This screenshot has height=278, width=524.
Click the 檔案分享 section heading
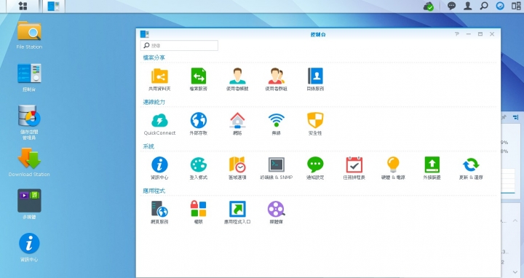coord(154,57)
